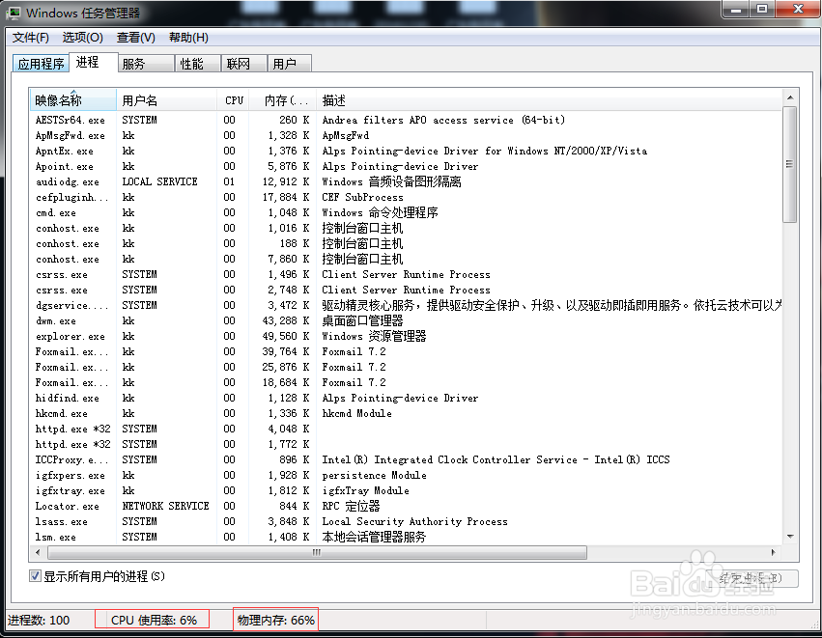This screenshot has width=822, height=638.
Task: Sort by CPU column header
Action: [234, 100]
